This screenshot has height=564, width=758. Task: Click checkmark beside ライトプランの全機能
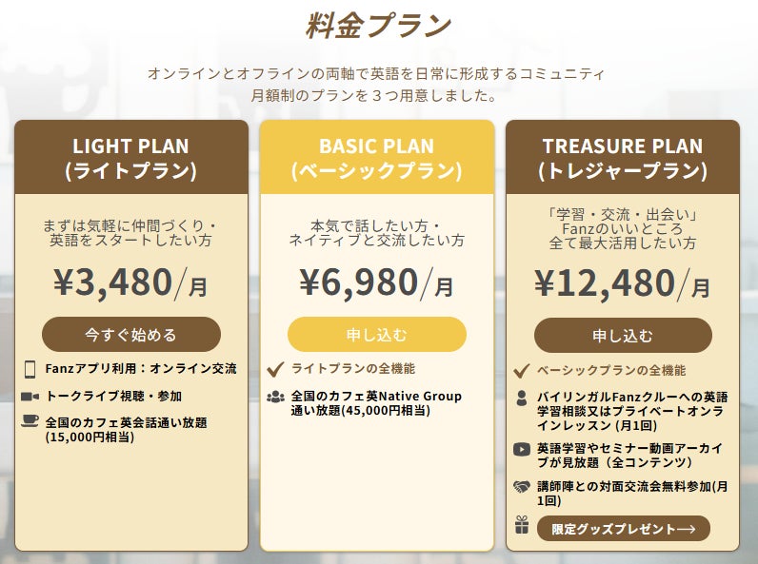(276, 368)
